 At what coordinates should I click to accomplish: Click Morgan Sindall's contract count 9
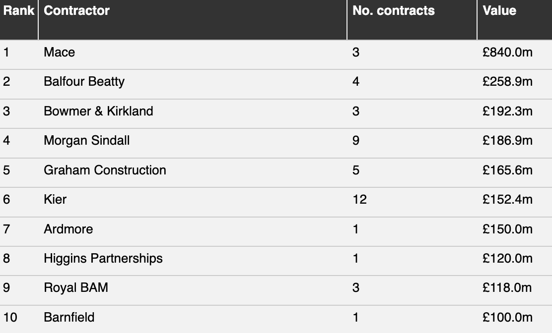click(356, 141)
